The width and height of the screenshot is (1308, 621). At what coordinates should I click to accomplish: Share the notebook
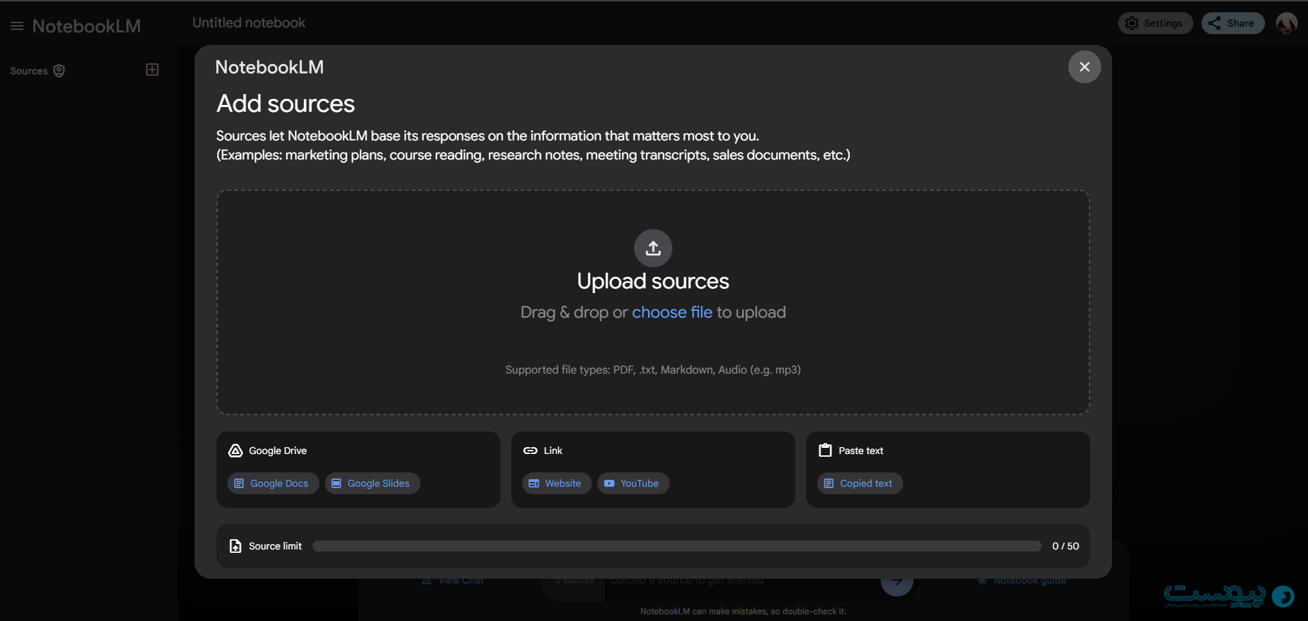click(1233, 23)
